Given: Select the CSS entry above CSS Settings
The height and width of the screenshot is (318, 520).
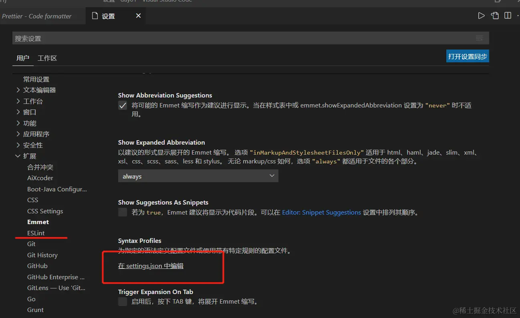Looking at the screenshot, I should [33, 200].
